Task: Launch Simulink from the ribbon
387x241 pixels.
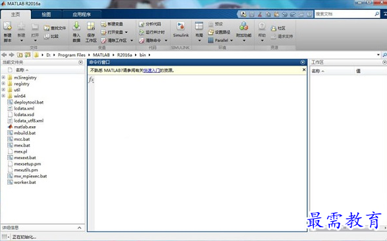Action: pyautogui.click(x=180, y=30)
